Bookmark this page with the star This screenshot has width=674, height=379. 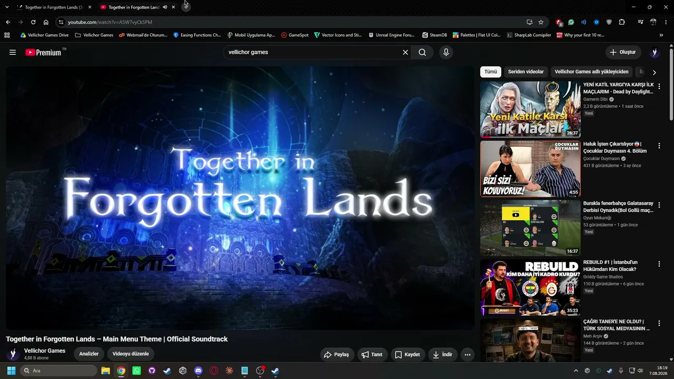pyautogui.click(x=541, y=22)
